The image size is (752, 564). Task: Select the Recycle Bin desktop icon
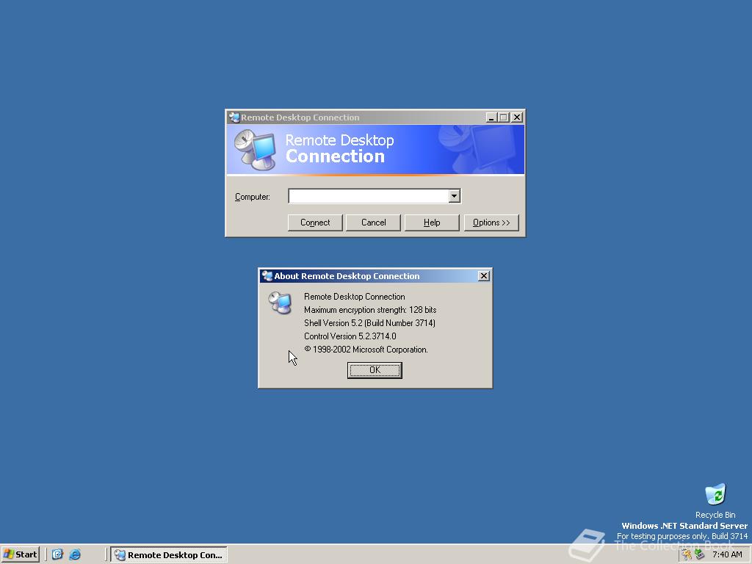715,501
